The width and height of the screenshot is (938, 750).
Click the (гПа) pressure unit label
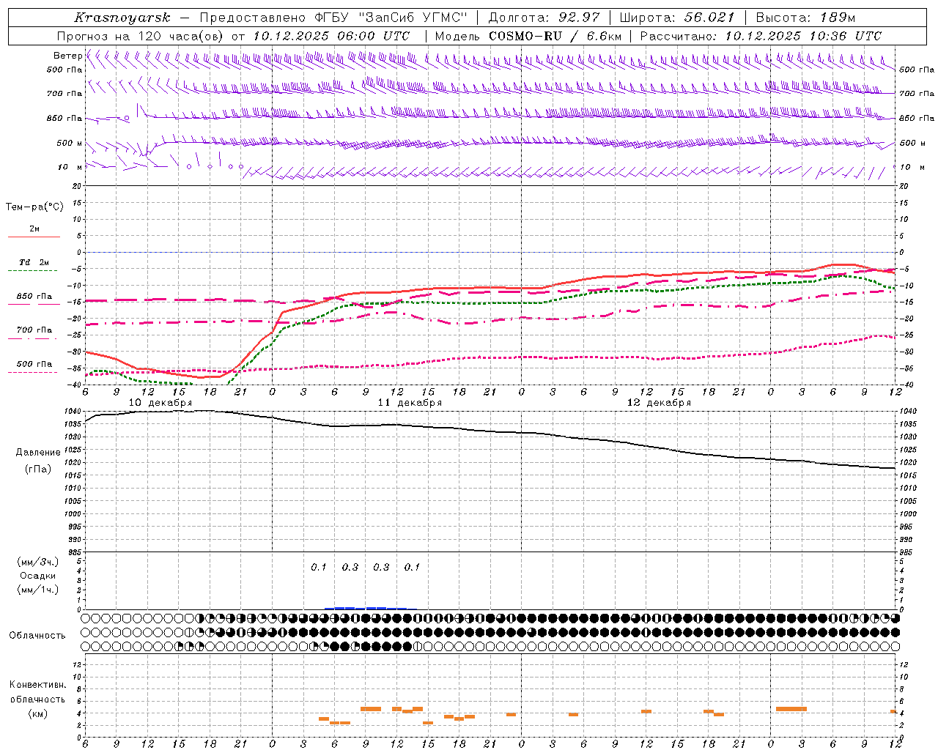click(38, 469)
